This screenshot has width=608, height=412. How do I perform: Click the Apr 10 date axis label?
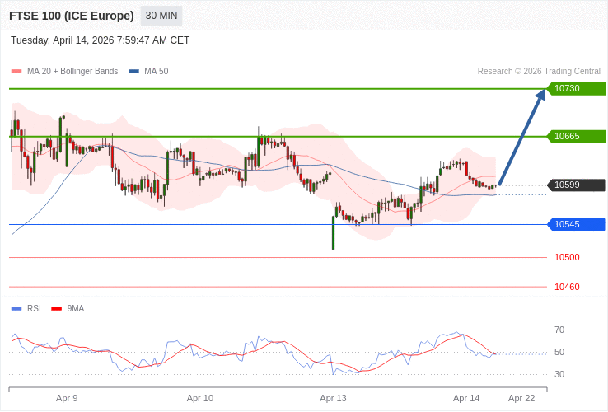coord(200,399)
